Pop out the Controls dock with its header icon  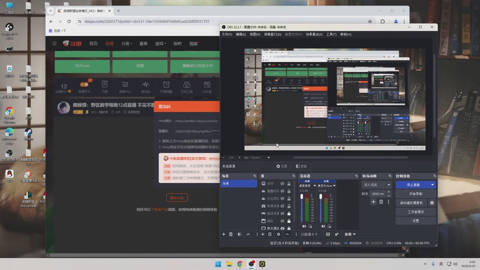click(x=434, y=176)
